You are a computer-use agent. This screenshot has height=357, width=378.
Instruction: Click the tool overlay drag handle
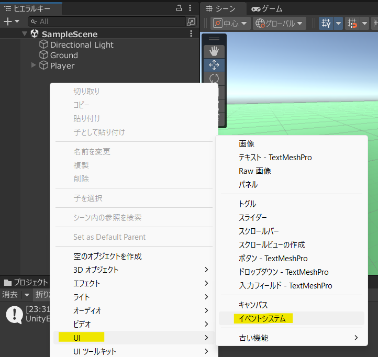click(214, 39)
